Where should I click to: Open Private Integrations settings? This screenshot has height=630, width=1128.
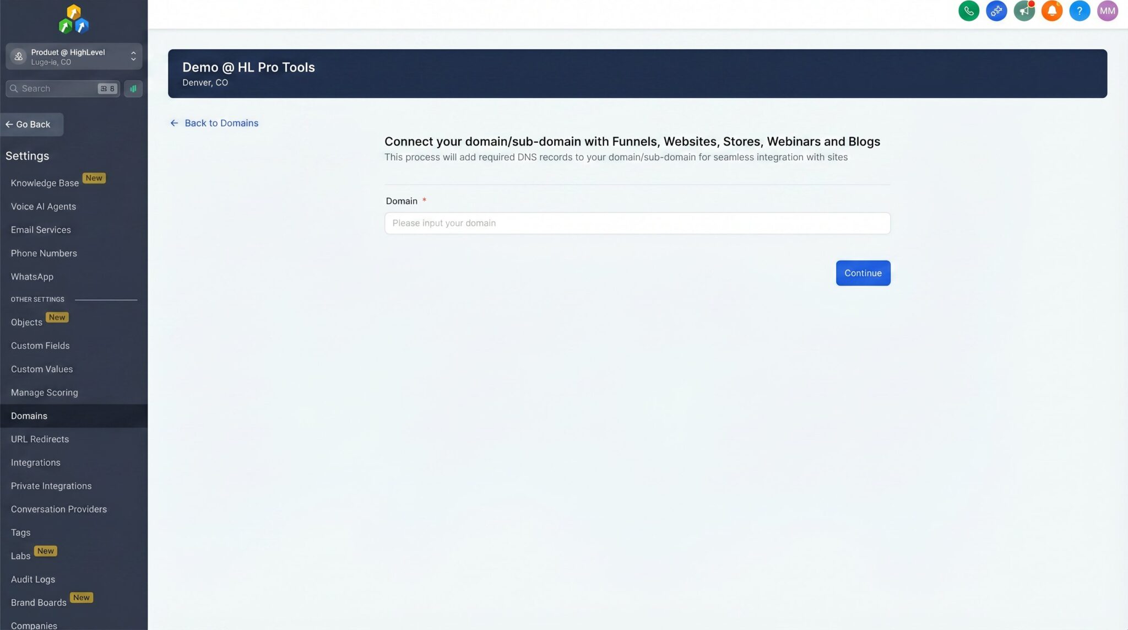[51, 486]
